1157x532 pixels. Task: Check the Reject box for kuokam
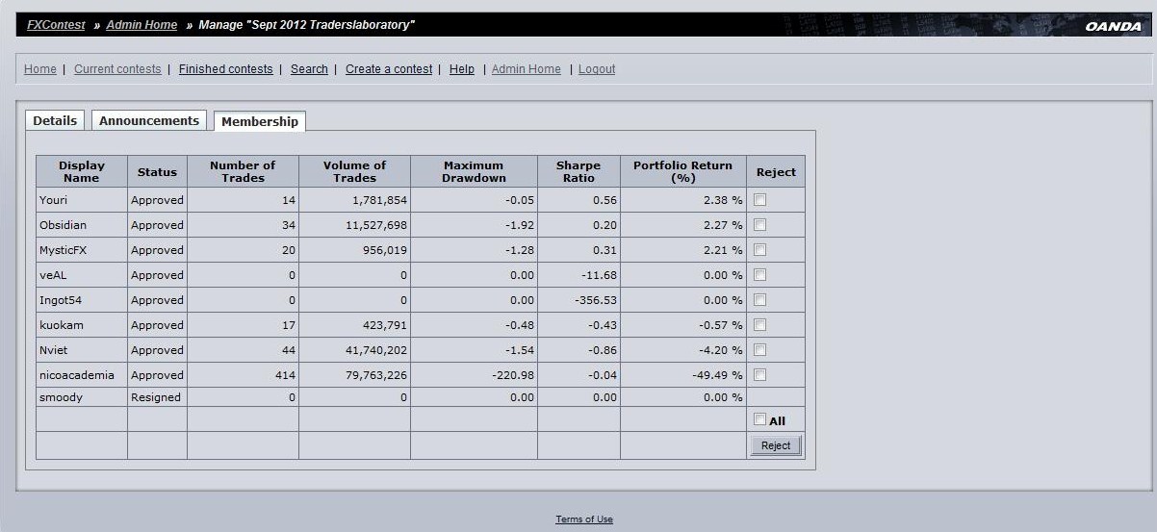pyautogui.click(x=759, y=325)
